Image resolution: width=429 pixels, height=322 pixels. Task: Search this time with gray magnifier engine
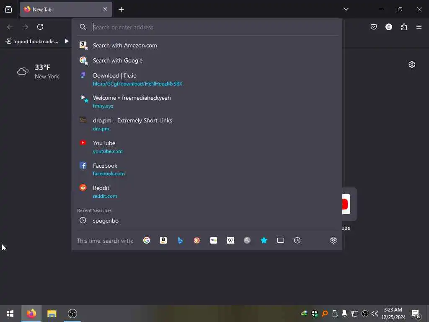pyautogui.click(x=247, y=240)
